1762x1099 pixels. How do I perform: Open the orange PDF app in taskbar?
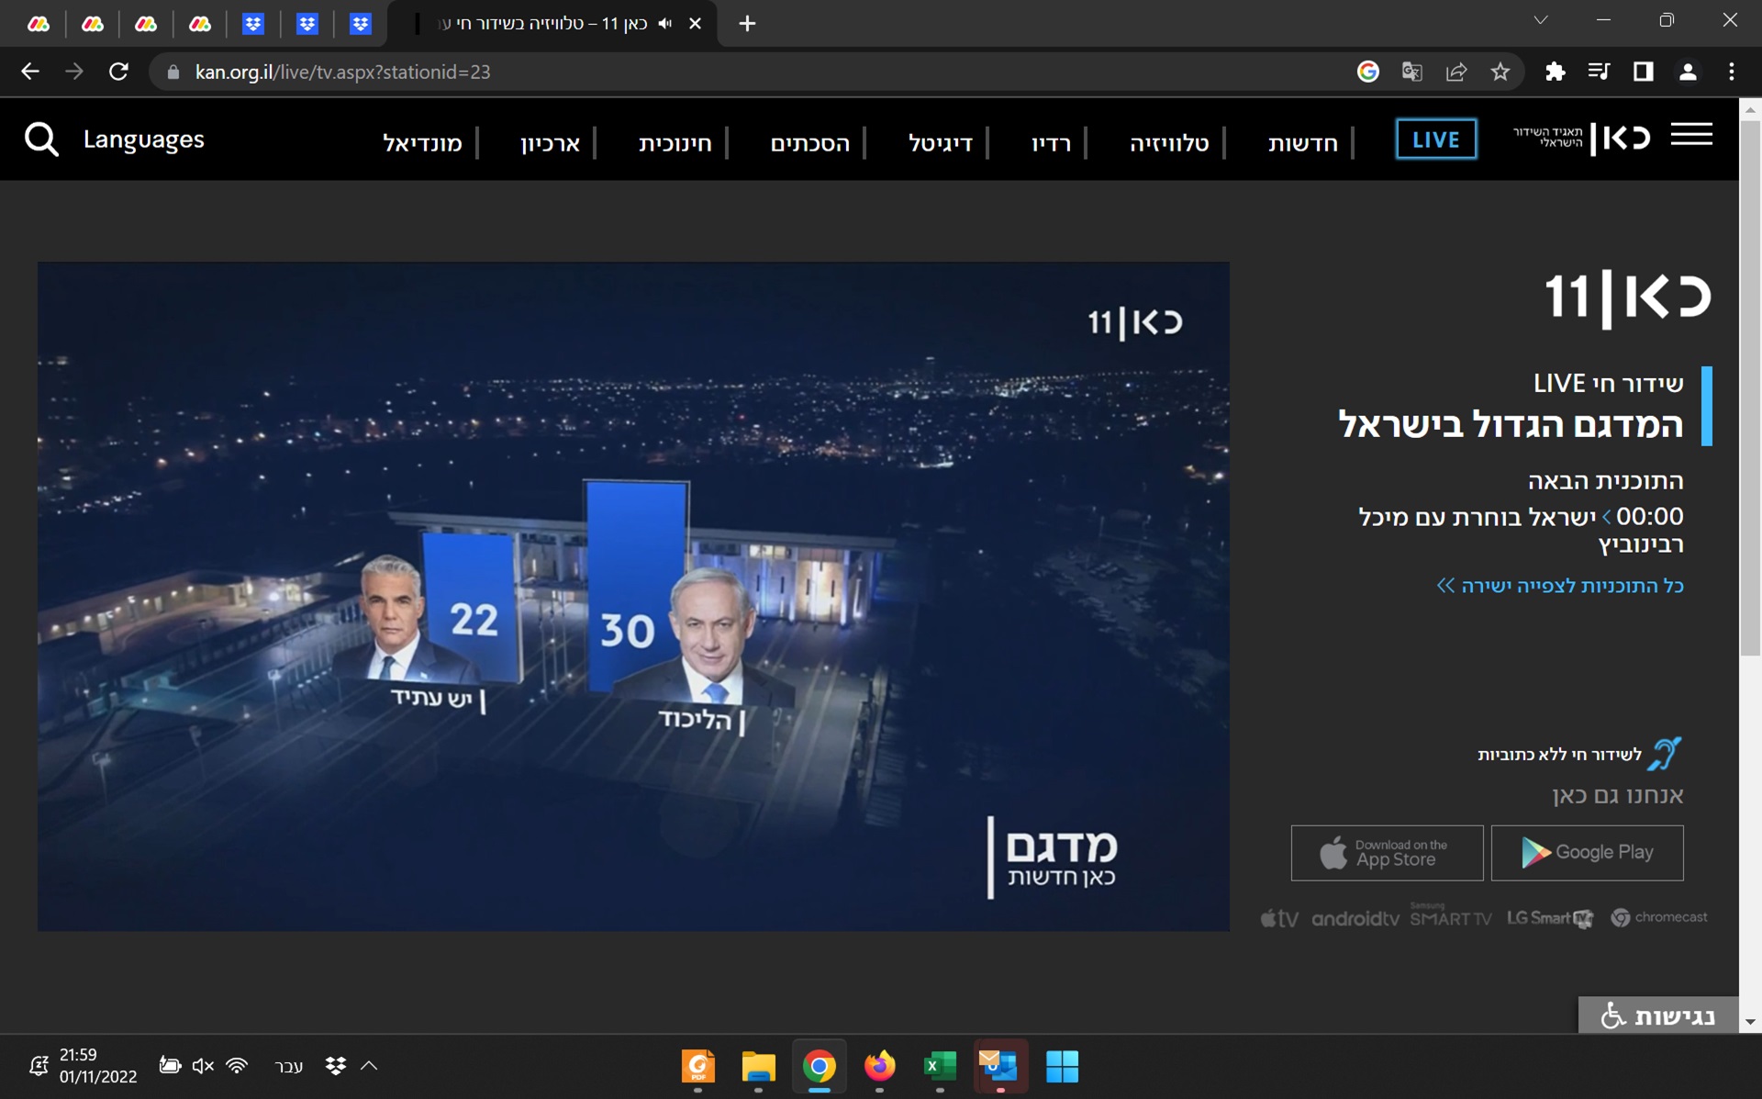[x=697, y=1066]
